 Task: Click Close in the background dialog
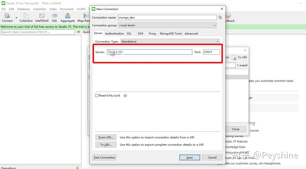tap(235, 129)
